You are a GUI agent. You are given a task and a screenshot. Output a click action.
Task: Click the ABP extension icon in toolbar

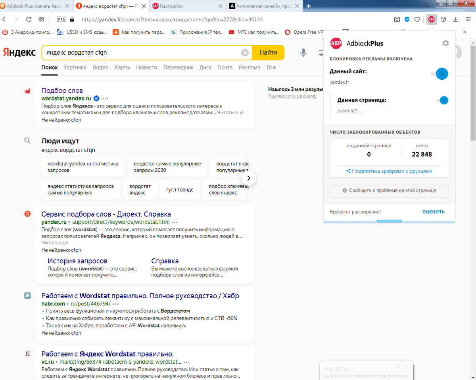[x=432, y=19]
